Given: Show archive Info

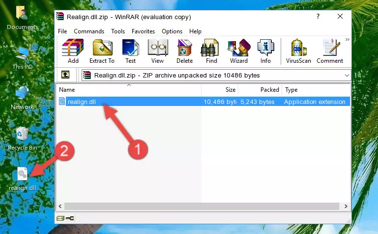Looking at the screenshot, I should [x=265, y=51].
